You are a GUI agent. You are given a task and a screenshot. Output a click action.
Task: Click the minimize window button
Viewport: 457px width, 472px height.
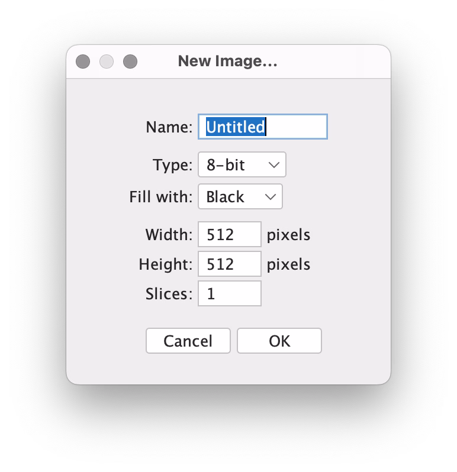coord(107,62)
